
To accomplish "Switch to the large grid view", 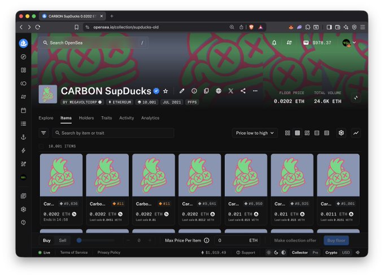I will 287,133.
